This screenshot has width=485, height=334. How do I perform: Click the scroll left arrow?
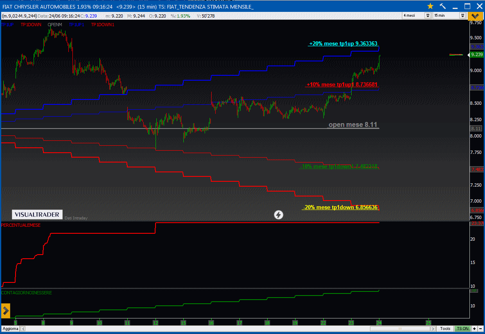pos(23,329)
